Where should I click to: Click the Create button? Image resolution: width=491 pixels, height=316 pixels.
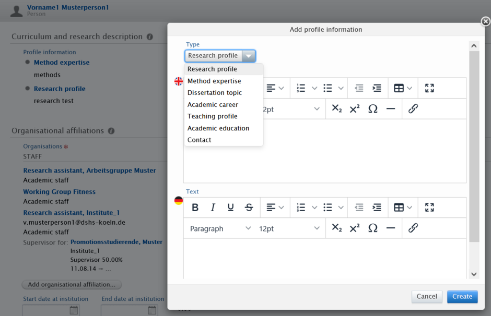click(x=462, y=296)
